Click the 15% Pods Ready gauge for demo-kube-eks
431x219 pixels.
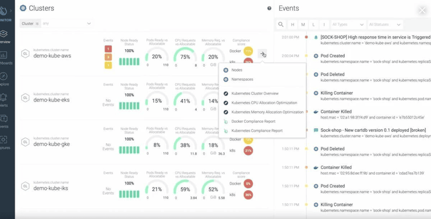pos(157,100)
